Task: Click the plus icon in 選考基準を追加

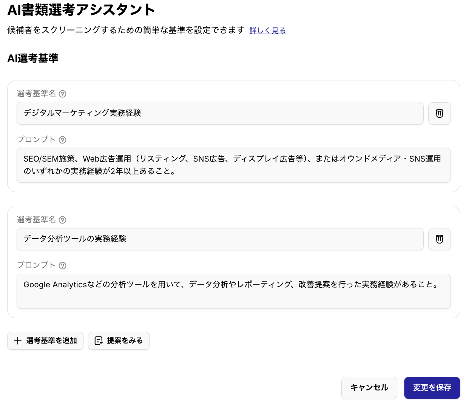Action: (x=18, y=341)
